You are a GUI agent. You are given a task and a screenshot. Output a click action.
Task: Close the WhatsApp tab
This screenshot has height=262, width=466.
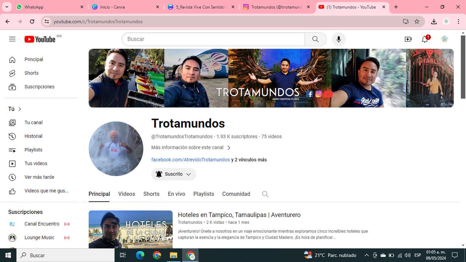(x=82, y=7)
